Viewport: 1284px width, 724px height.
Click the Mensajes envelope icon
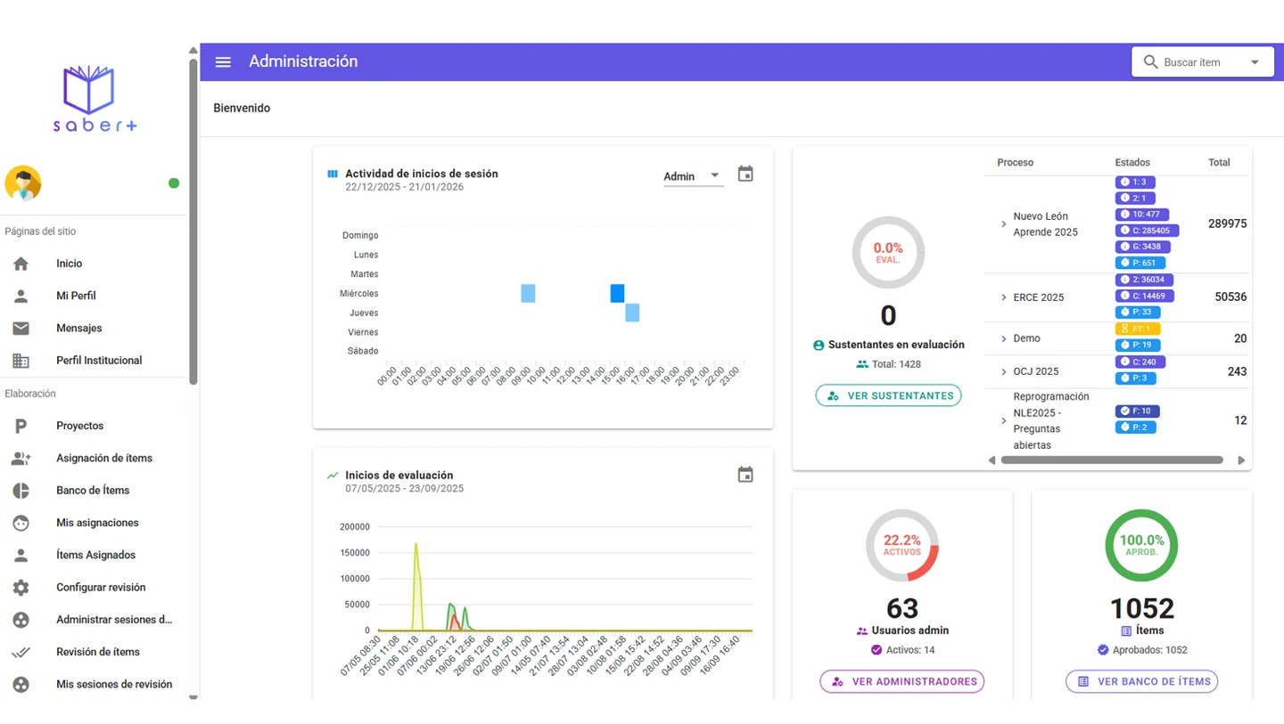21,329
